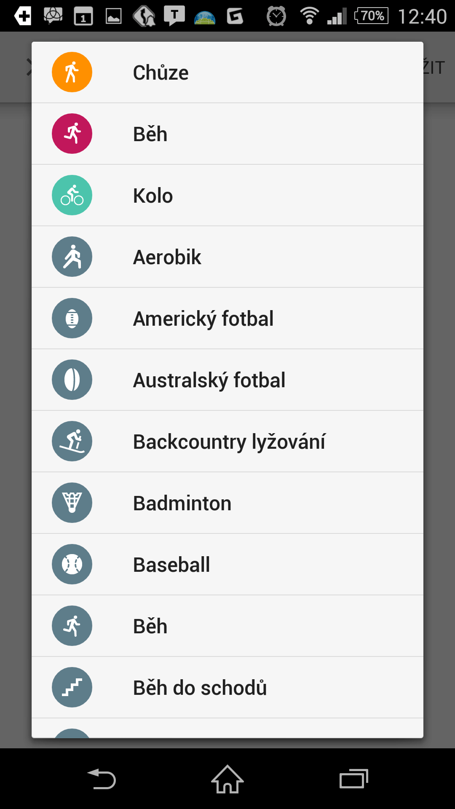
Task: Select the grey-icon Běh entry below Baseball
Action: pos(150,626)
